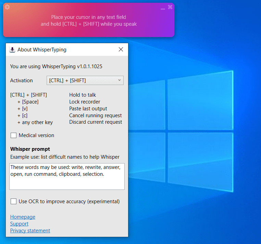Open the Activation hotkey dropdown
The image size is (261, 244).
click(x=85, y=81)
